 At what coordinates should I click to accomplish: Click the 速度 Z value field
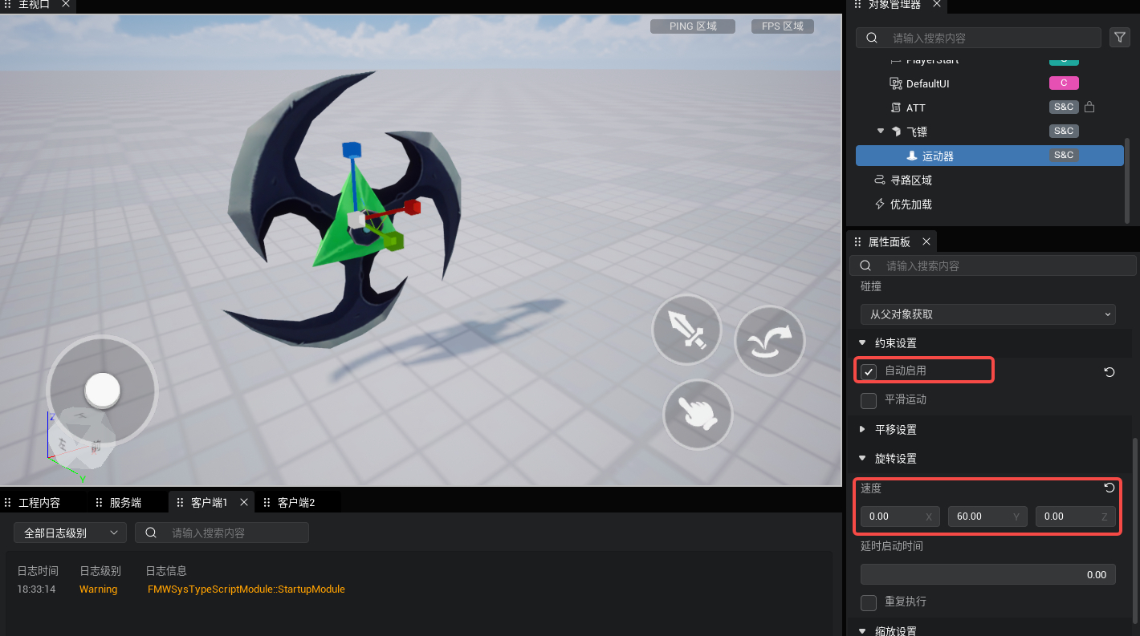(x=1075, y=516)
